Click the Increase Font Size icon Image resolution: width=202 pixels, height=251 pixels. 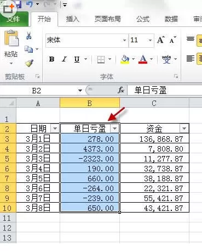[161, 40]
